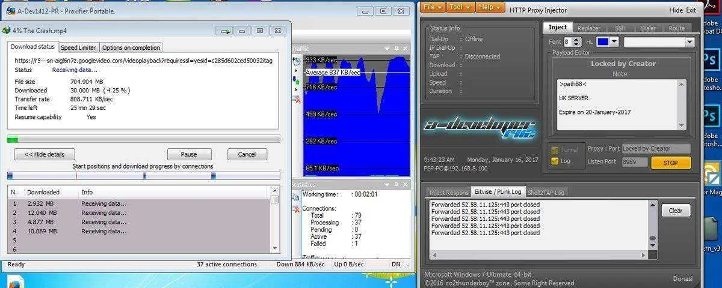The image size is (722, 288).
Task: Click the Downloaded column header
Action: (x=43, y=192)
